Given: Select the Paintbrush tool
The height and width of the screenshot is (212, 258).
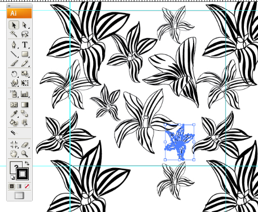Looking at the screenshot, I should [14, 63].
